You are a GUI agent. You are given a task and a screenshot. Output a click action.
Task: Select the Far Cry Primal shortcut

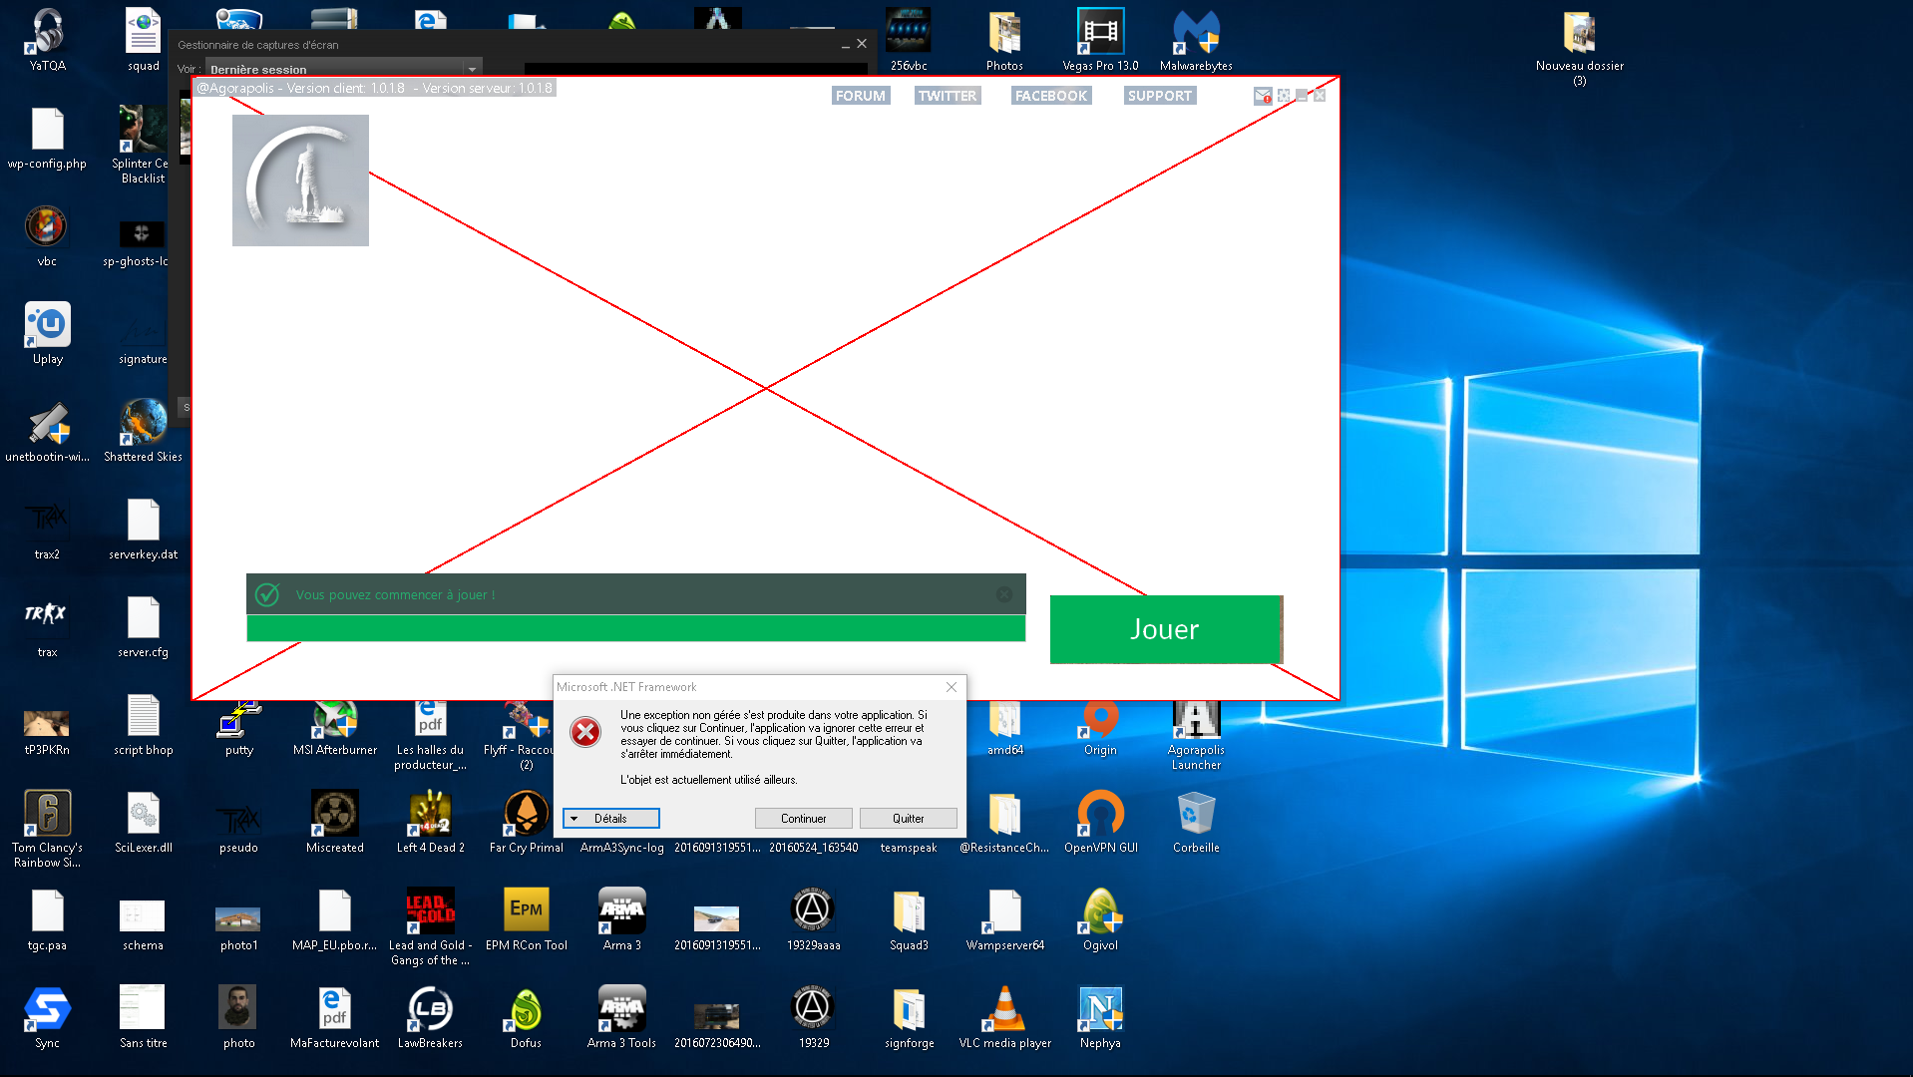[x=526, y=823]
